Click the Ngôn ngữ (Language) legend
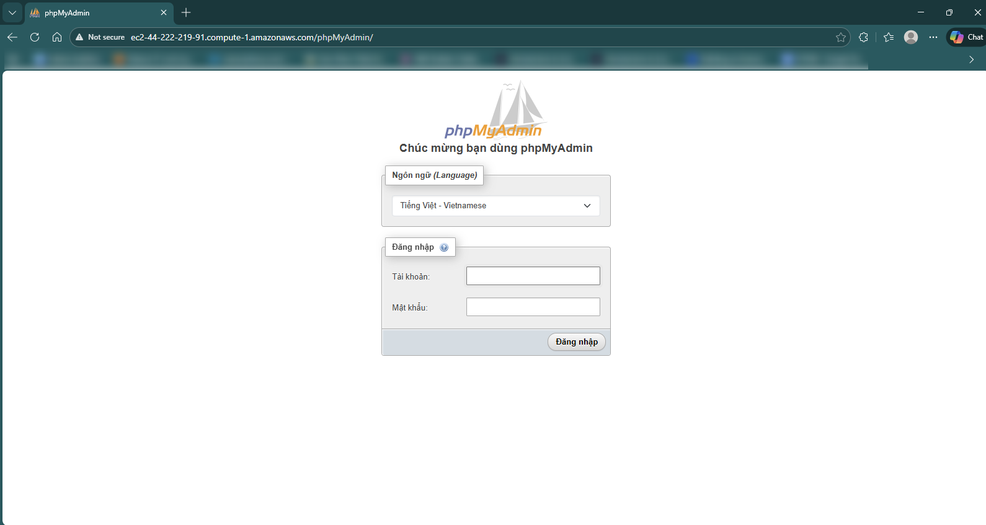 coord(435,175)
